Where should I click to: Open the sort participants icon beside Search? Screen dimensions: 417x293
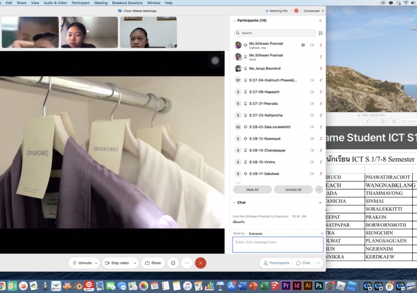(321, 33)
